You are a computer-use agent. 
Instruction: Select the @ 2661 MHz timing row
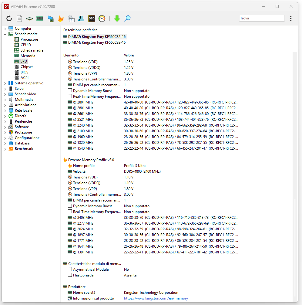pos(151,114)
